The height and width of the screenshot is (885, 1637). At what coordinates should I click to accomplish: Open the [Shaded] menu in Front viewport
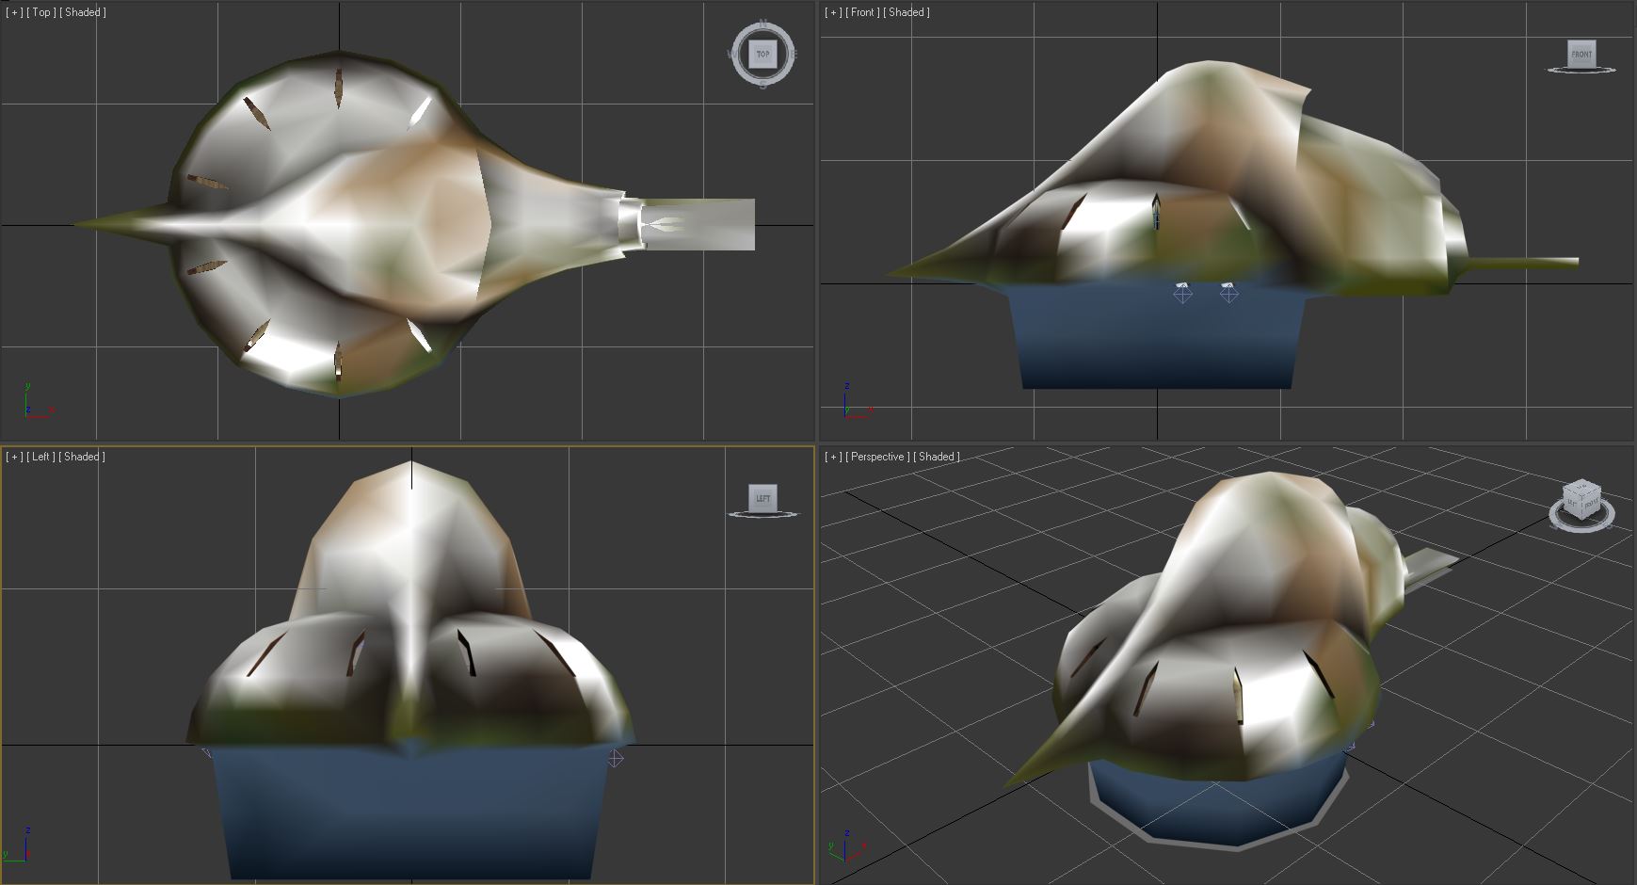tap(907, 12)
